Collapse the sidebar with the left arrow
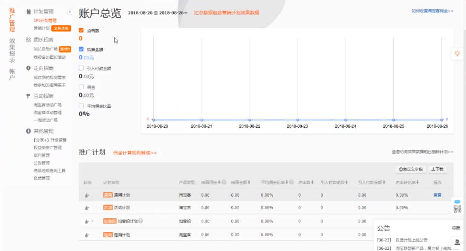 (70, 12)
